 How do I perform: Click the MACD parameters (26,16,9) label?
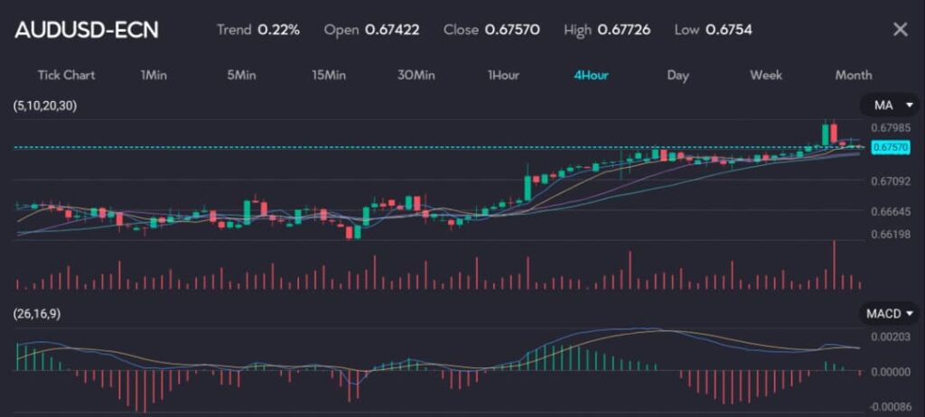[x=42, y=313]
